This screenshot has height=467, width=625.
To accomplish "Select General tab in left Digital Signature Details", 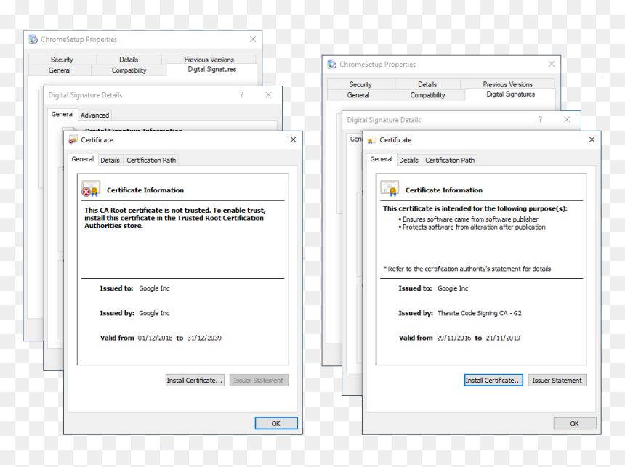I will coord(62,114).
